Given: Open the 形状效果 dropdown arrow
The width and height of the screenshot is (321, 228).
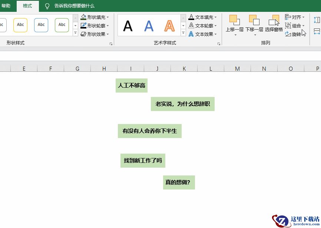Looking at the screenshot, I should coord(108,34).
